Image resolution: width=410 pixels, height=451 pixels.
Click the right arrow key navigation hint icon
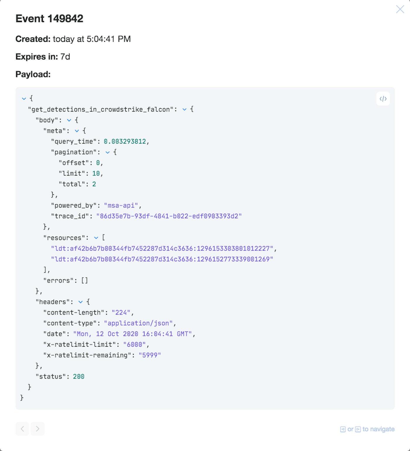pos(358,429)
